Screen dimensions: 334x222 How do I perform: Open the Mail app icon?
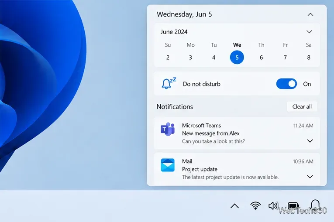click(168, 165)
